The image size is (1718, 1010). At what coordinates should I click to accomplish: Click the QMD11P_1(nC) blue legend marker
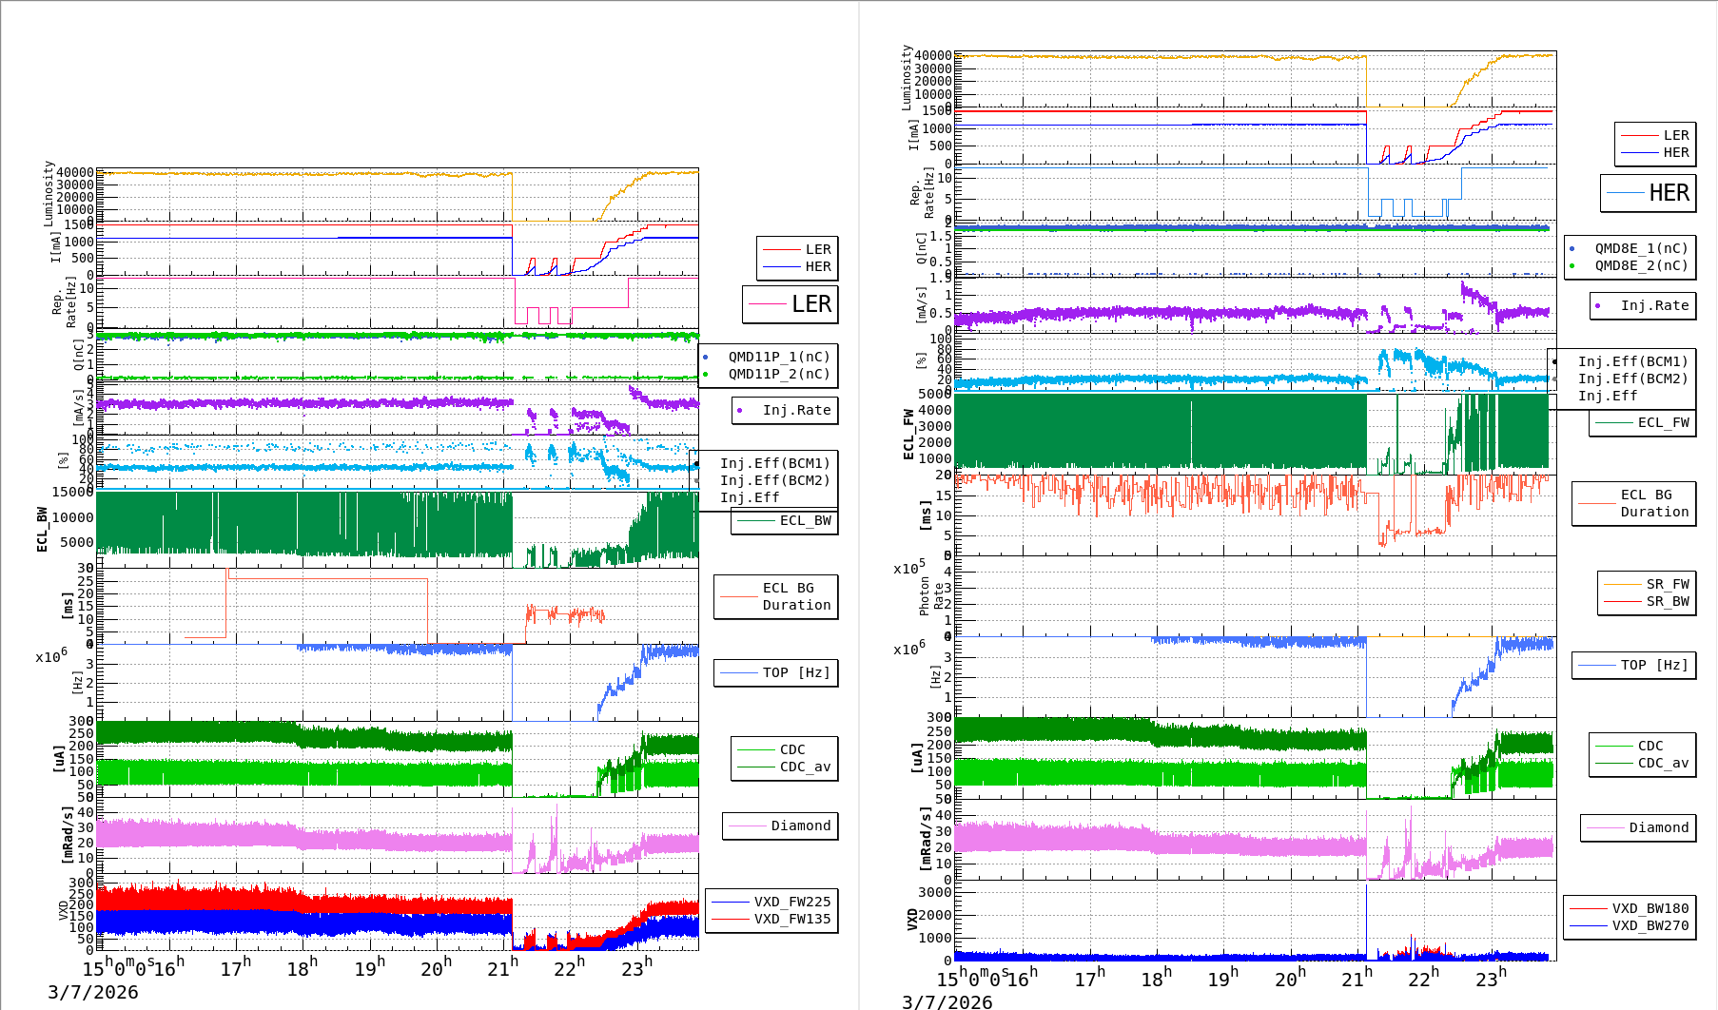[705, 358]
